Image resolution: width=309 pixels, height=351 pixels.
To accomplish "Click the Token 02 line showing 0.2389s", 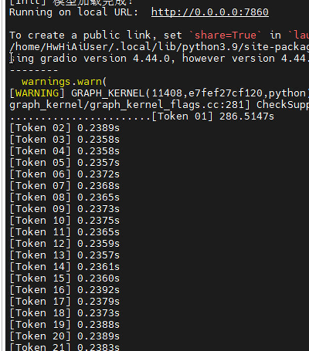I will pyautogui.click(x=64, y=128).
